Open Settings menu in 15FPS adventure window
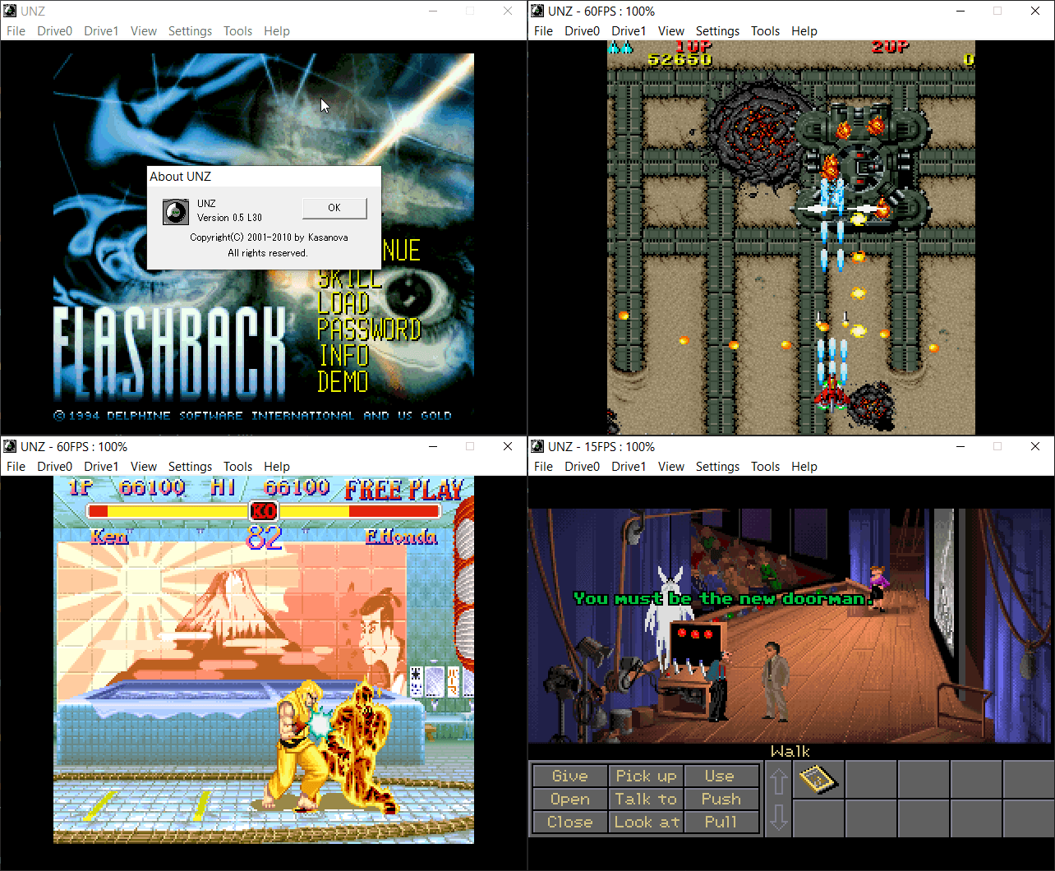Image resolution: width=1055 pixels, height=871 pixels. click(x=717, y=467)
